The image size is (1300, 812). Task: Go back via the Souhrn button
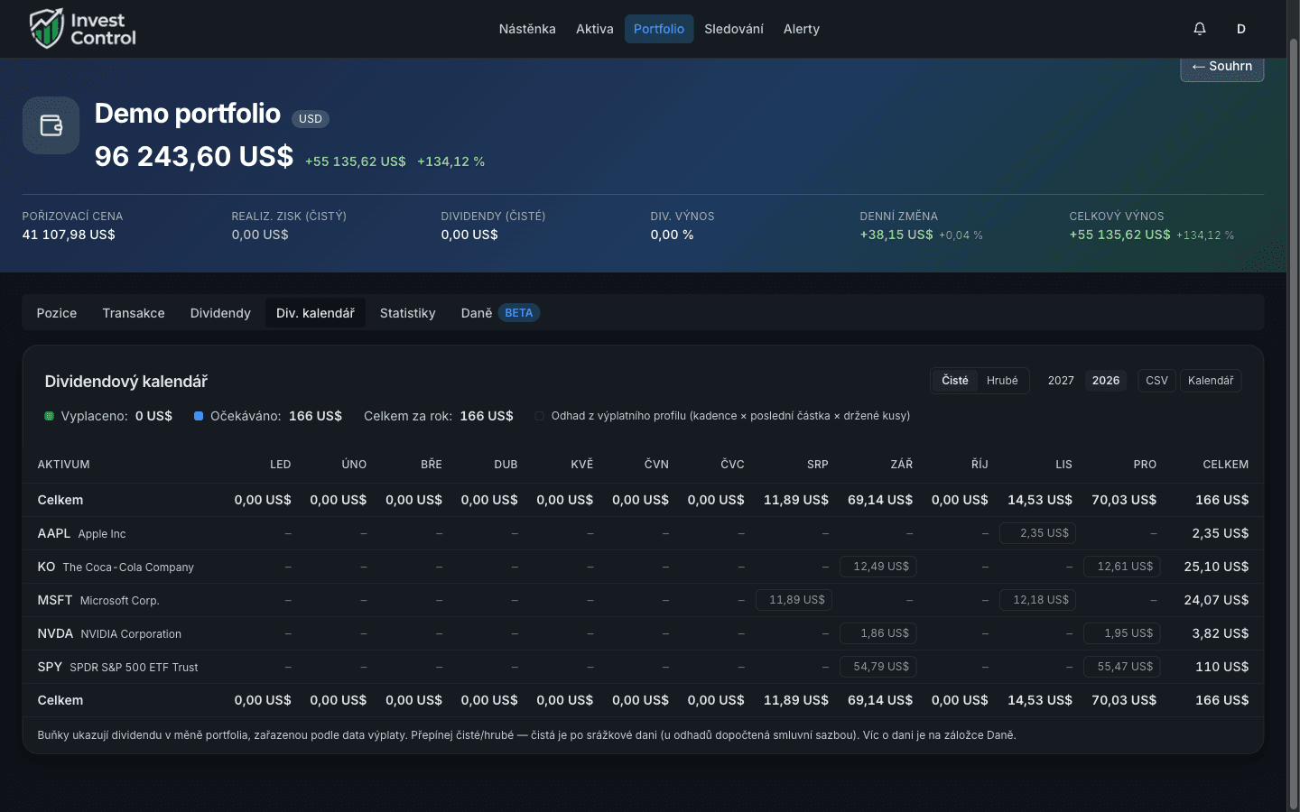[1222, 67]
